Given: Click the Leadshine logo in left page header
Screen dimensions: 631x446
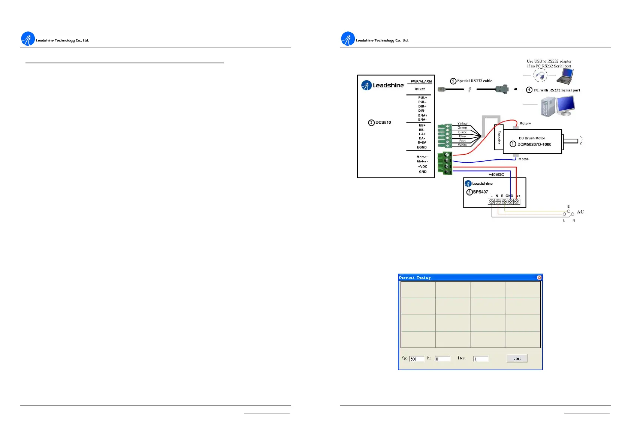Looking at the screenshot, I should tap(28, 39).
